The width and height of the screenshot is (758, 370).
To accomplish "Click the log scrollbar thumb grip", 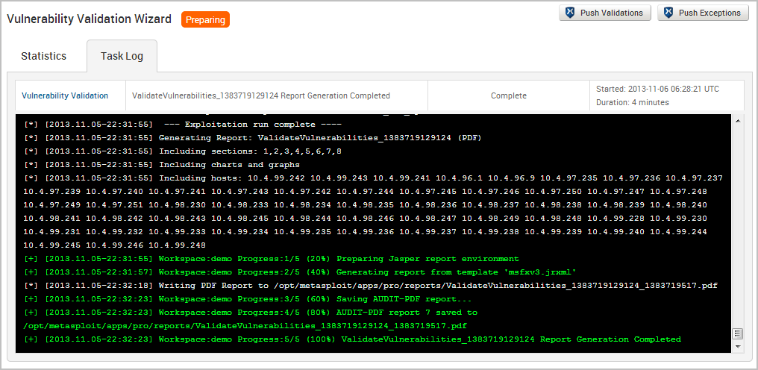I will point(738,333).
